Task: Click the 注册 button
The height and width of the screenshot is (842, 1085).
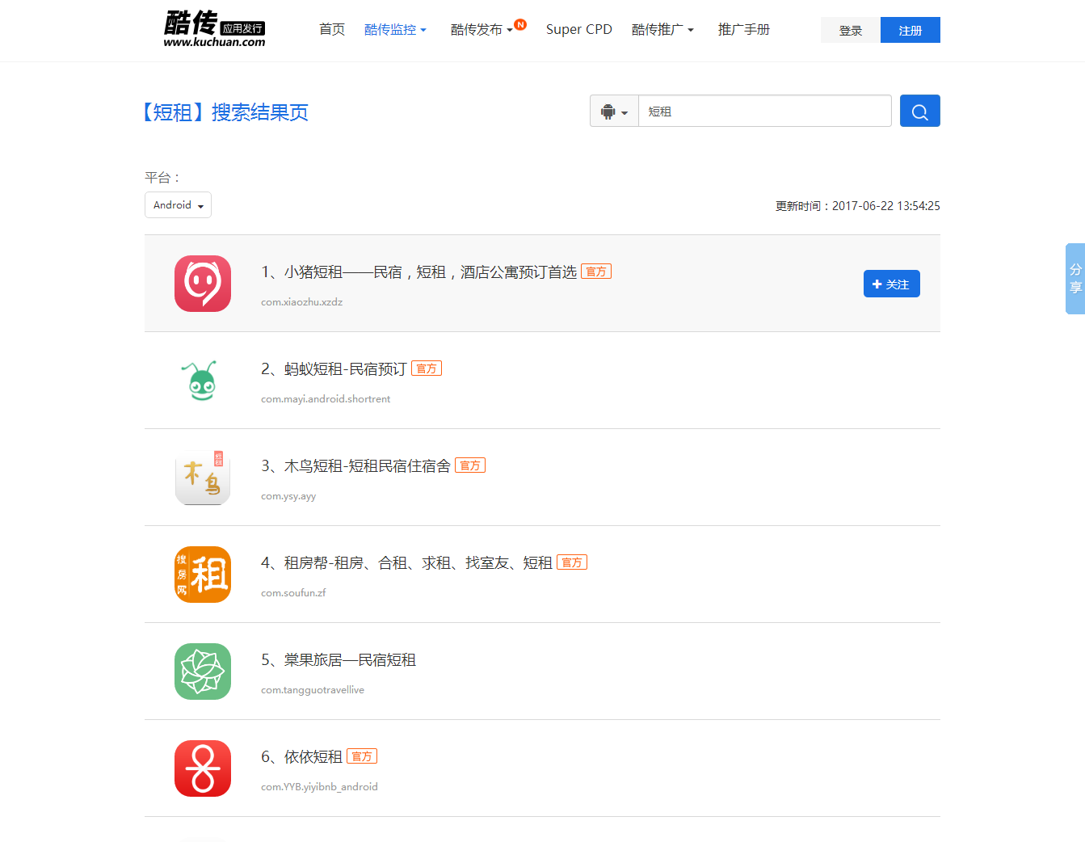Action: point(910,30)
